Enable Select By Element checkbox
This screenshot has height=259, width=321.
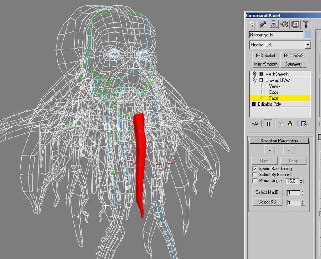pyautogui.click(x=254, y=175)
